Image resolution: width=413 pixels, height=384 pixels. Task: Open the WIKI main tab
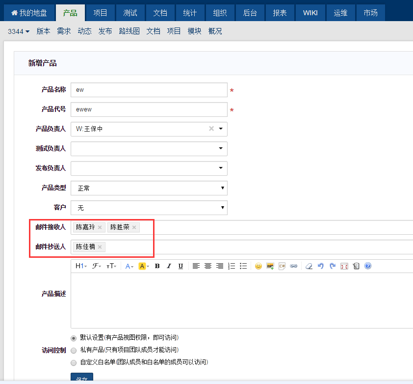(310, 13)
